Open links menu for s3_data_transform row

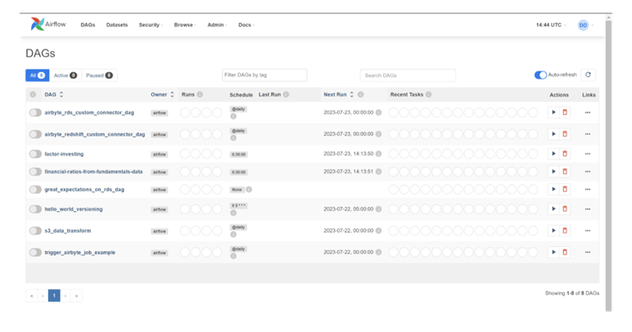[587, 231]
